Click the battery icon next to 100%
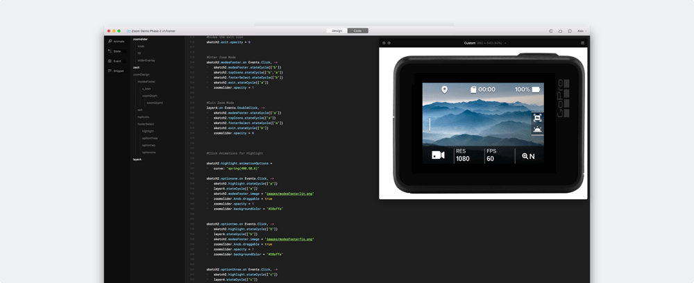Screen dimensions: 694x283 [536, 89]
